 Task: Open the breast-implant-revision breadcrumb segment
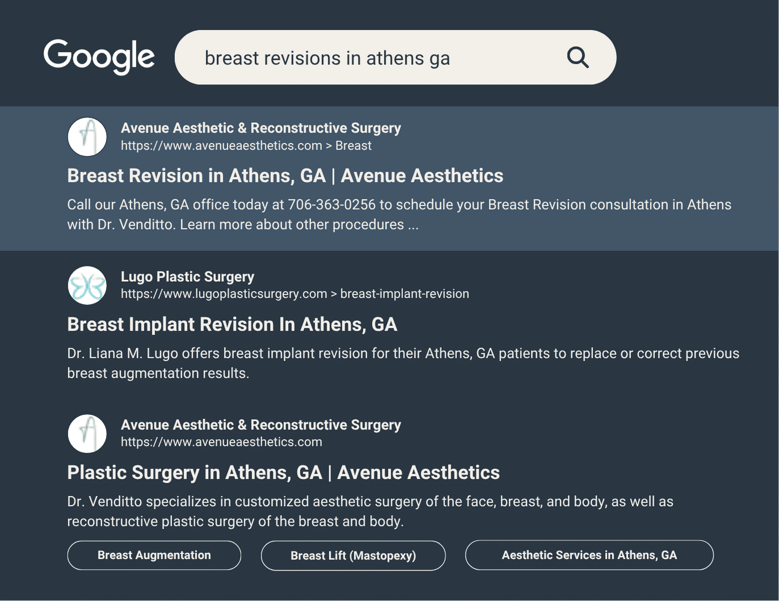click(x=404, y=294)
